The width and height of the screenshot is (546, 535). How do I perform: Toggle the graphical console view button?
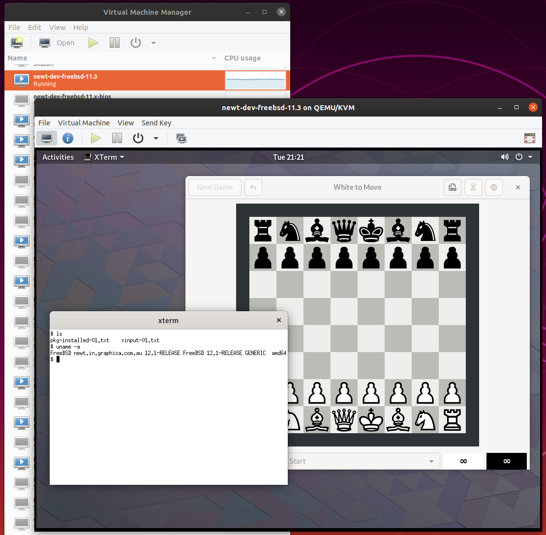[x=46, y=138]
